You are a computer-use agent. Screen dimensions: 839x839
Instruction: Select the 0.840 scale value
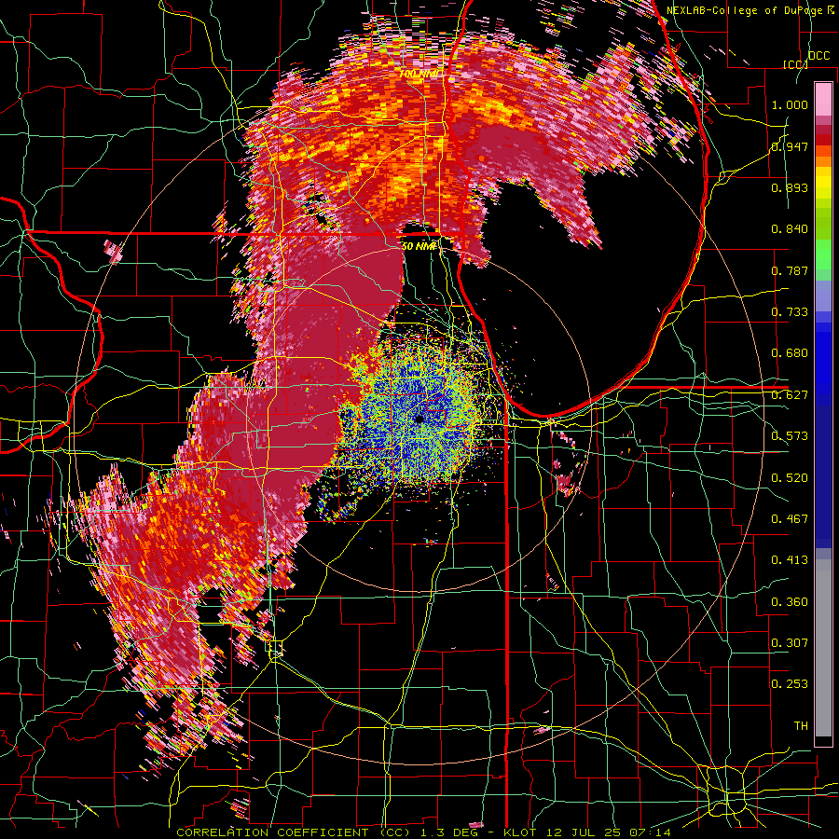point(790,229)
